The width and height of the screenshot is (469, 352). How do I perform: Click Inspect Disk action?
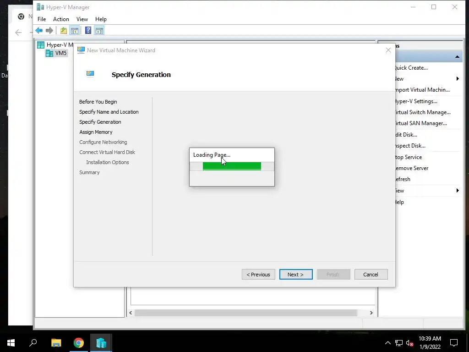coord(410,146)
